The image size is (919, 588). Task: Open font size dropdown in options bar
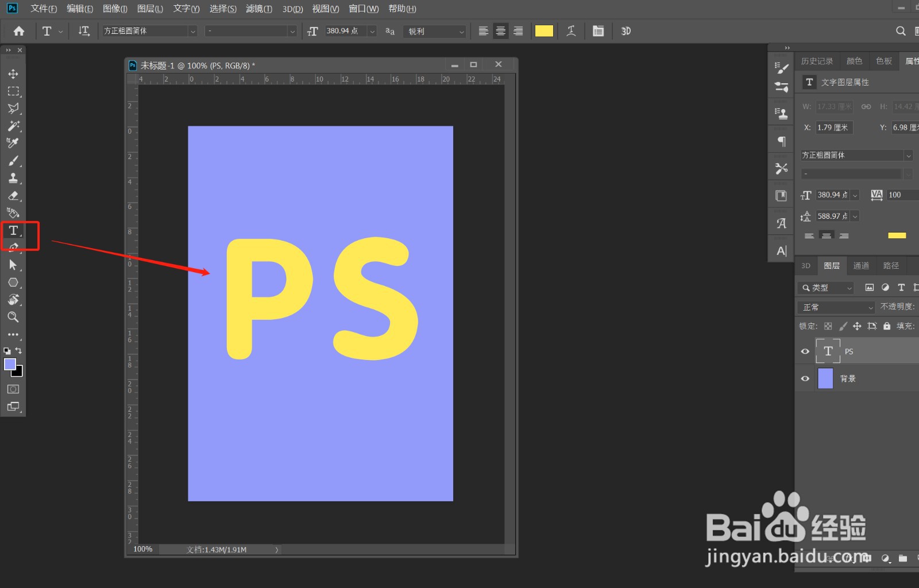(372, 31)
